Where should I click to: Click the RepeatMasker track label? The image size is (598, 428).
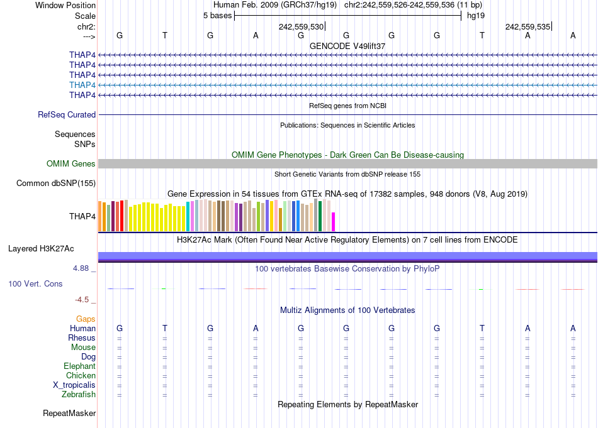pyautogui.click(x=69, y=413)
